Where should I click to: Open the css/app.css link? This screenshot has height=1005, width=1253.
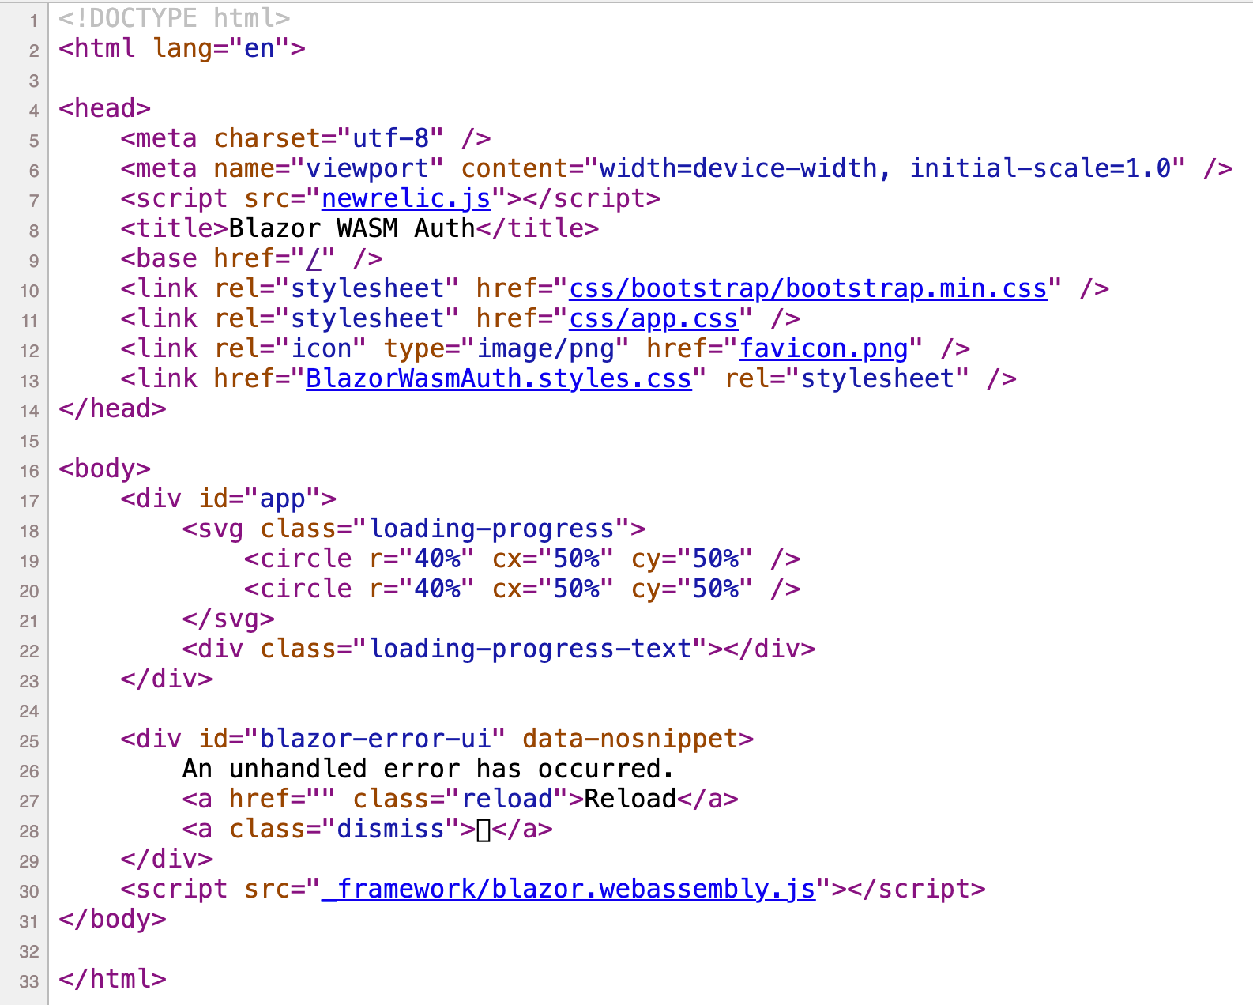[x=653, y=318]
